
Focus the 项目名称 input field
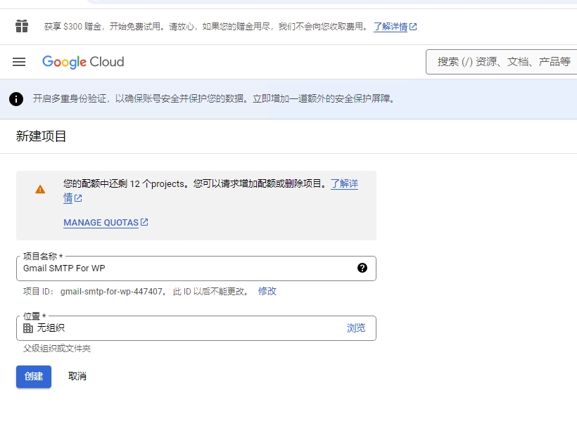click(x=196, y=268)
